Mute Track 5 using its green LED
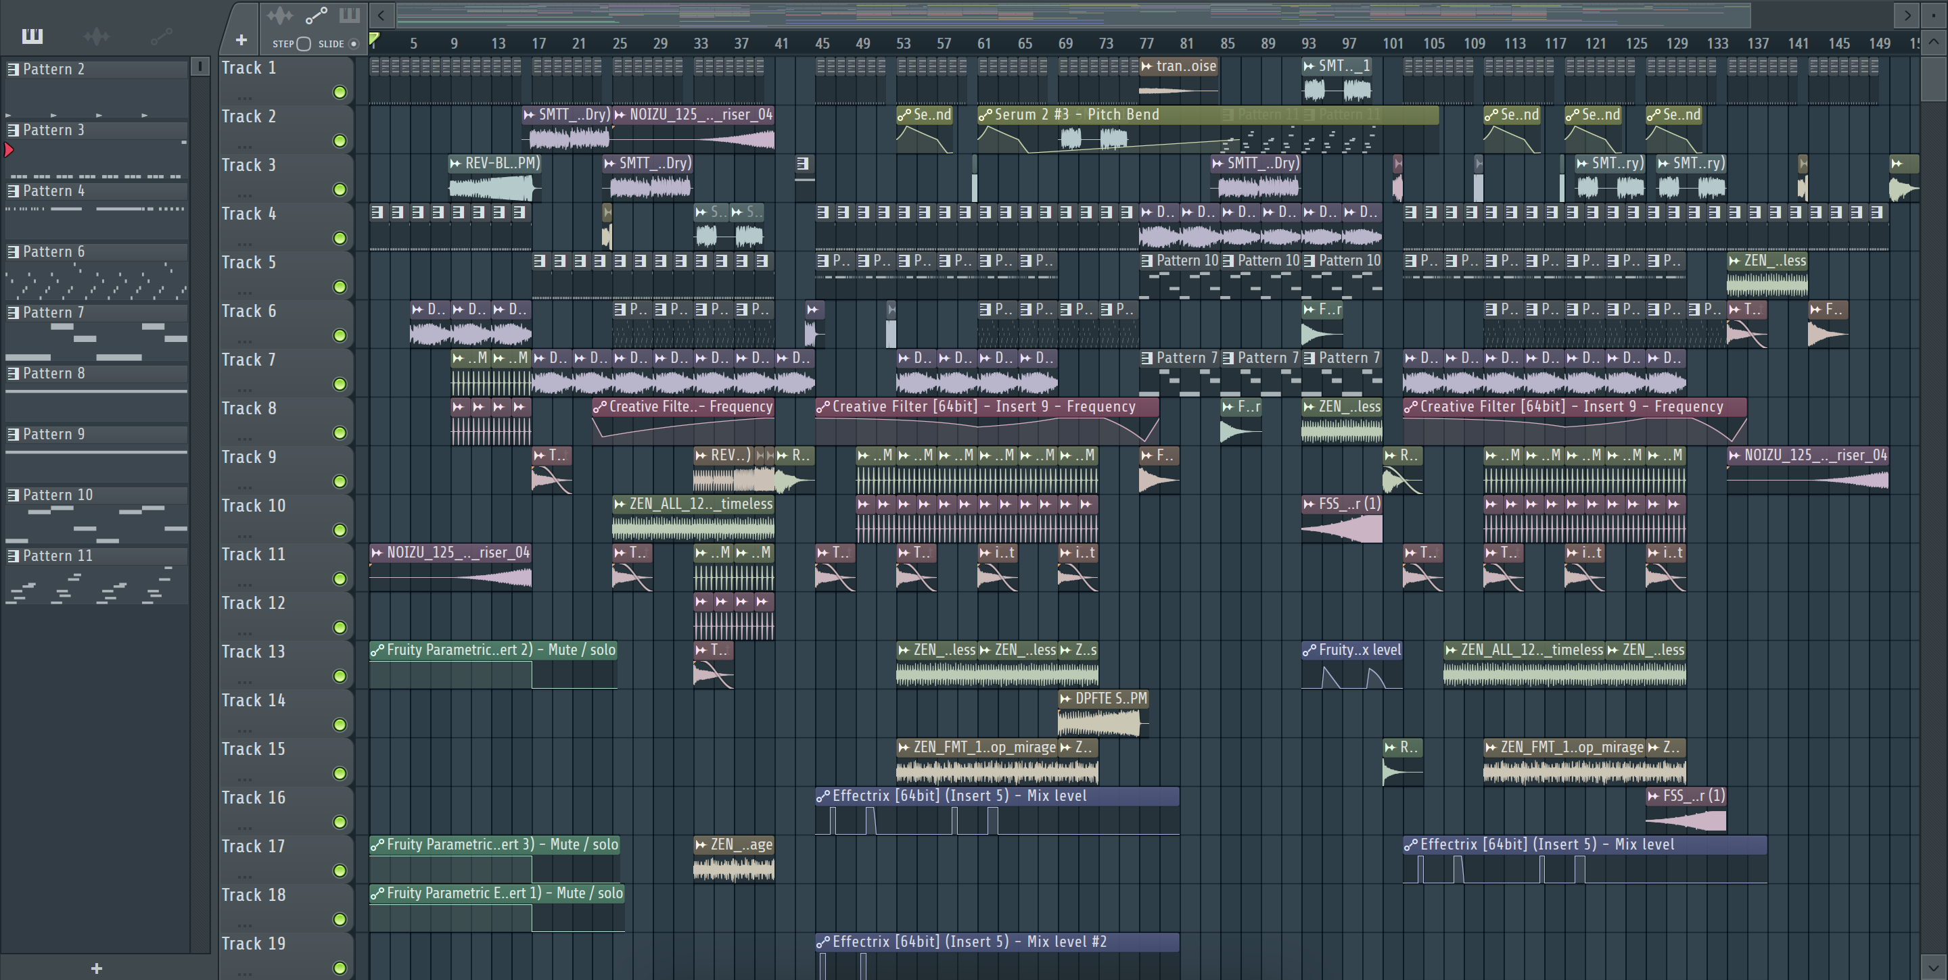Viewport: 1948px width, 980px height. 340,287
